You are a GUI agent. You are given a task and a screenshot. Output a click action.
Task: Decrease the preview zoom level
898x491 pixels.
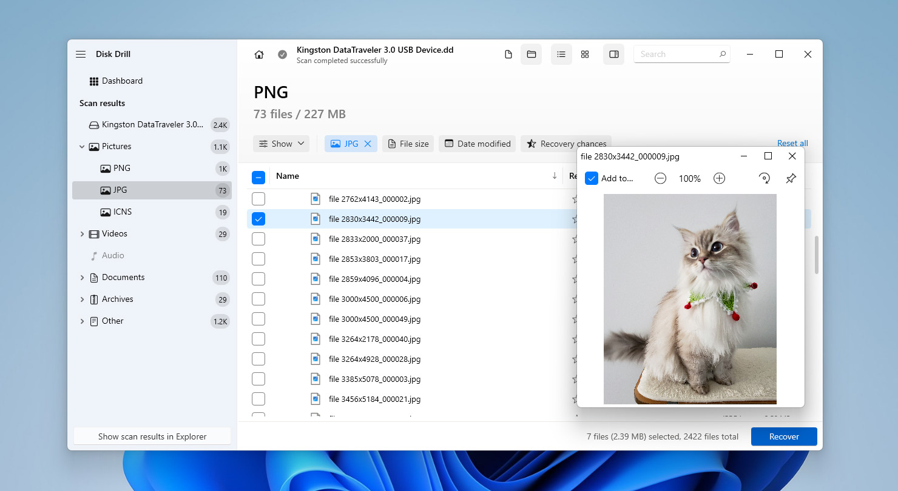660,178
